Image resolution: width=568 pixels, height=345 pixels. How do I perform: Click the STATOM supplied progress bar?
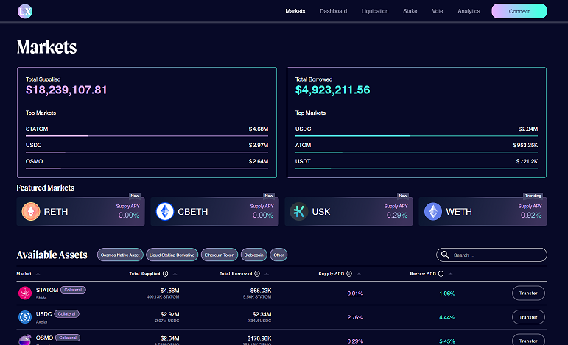point(147,136)
